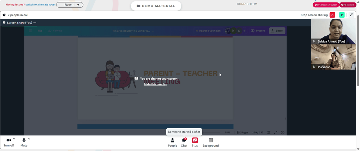
Task: Click the 119 / 132 page counter
Action: pyautogui.click(x=258, y=133)
